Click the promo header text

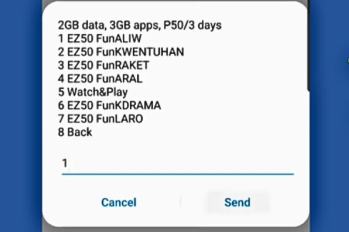(x=139, y=25)
